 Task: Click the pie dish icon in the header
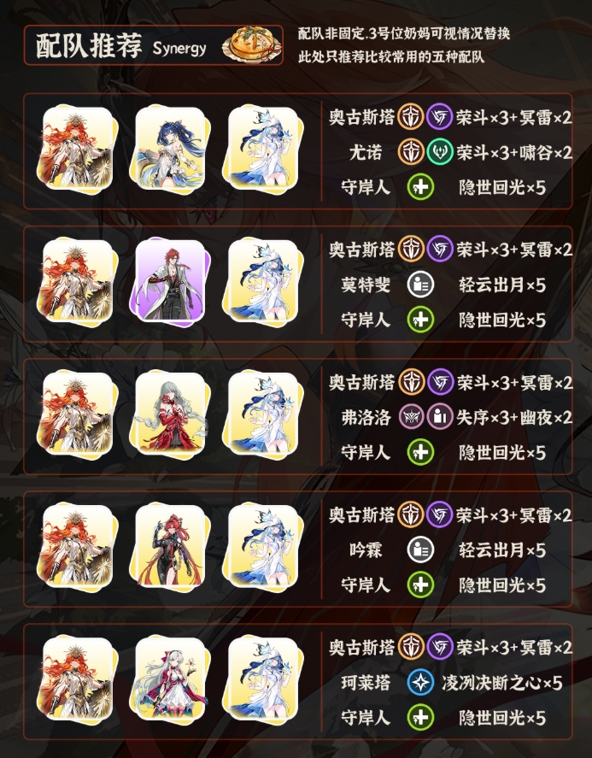pos(252,45)
